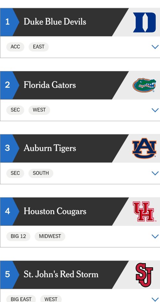Open the Auburn Tigers team heading

[50, 148]
